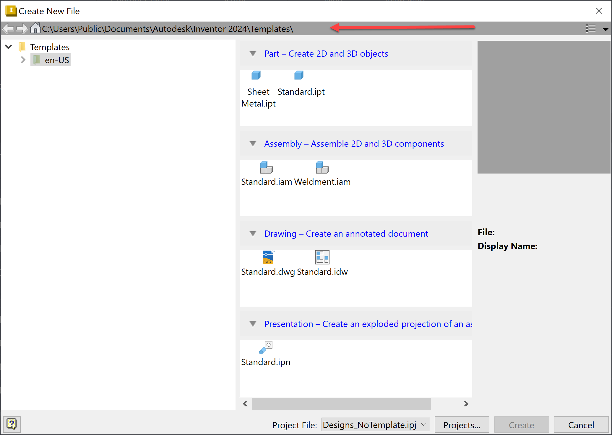Expand the en-US templates folder

[23, 60]
